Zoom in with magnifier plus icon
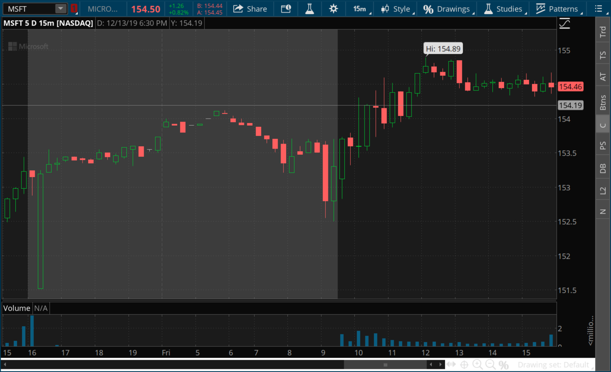Screen dimensions: 611x372 [477, 364]
